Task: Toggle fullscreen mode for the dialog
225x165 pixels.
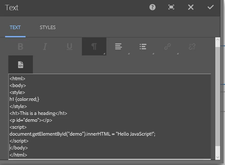Action: [171, 7]
